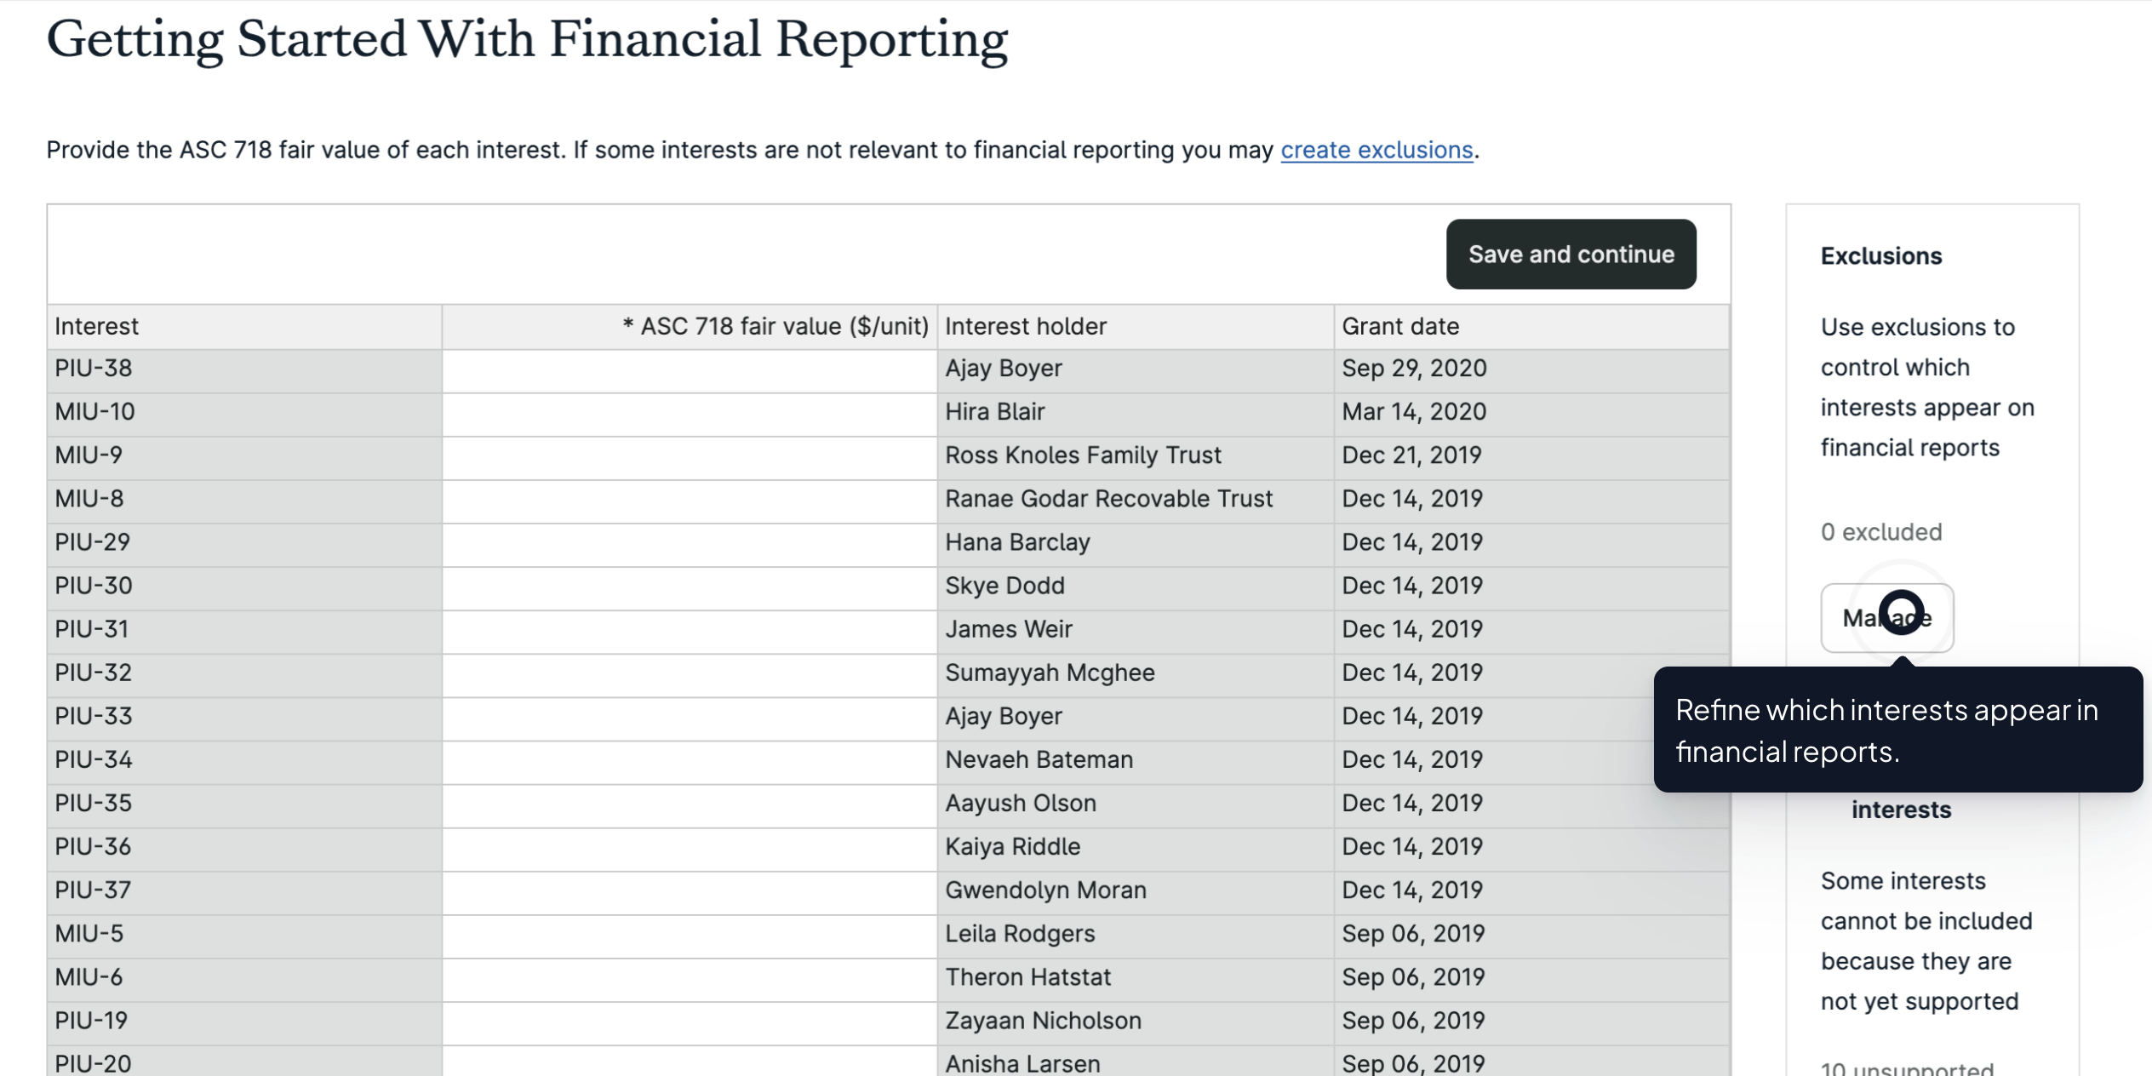The image size is (2152, 1076).
Task: Click the Interest holder column header
Action: click(1026, 326)
